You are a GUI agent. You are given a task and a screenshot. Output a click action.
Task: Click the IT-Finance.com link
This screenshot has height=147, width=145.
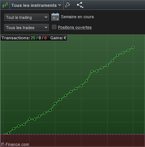[15, 144]
